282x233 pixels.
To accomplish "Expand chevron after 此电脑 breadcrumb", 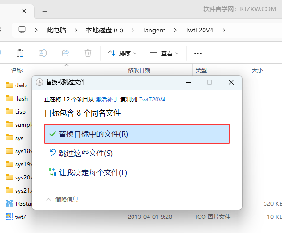I will point(76,30).
